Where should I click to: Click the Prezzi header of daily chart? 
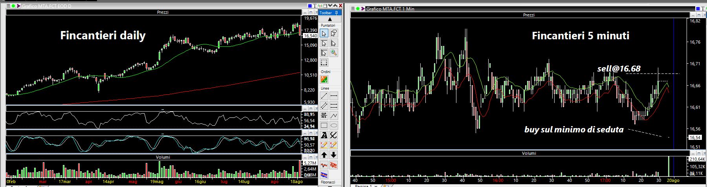pos(162,13)
